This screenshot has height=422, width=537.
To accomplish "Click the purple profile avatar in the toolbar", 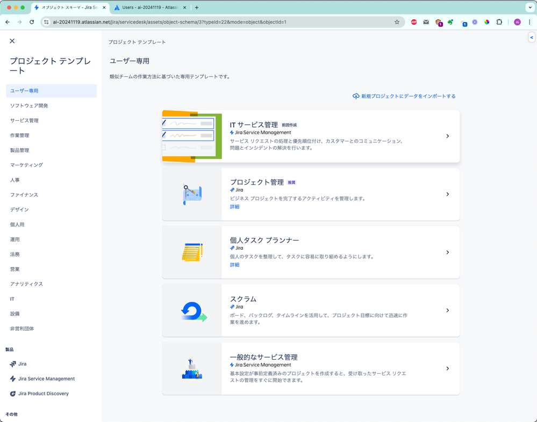I will [x=517, y=22].
